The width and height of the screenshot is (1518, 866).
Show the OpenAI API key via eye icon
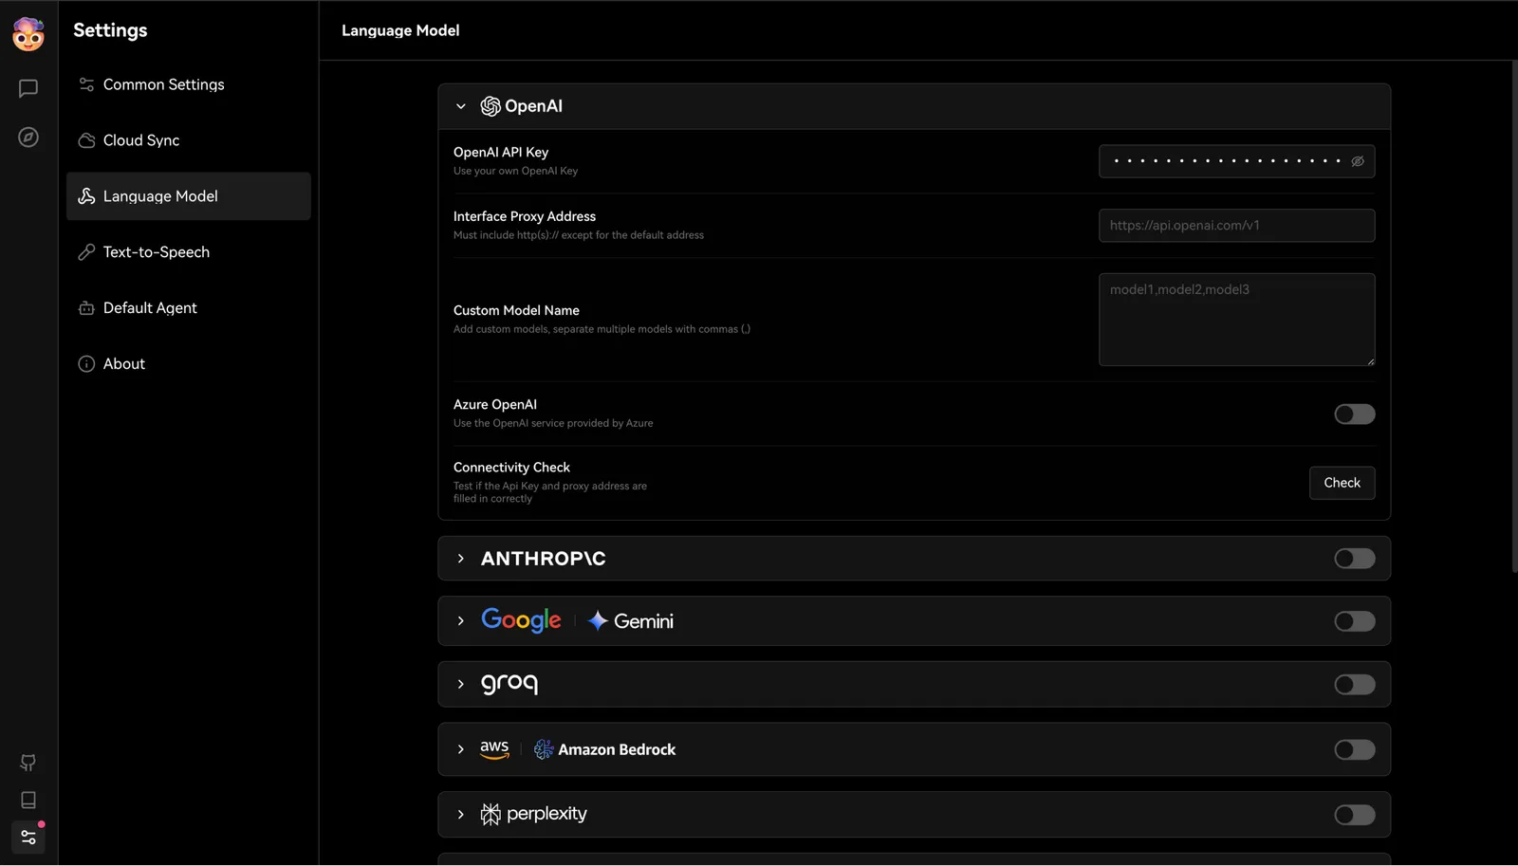click(1358, 161)
